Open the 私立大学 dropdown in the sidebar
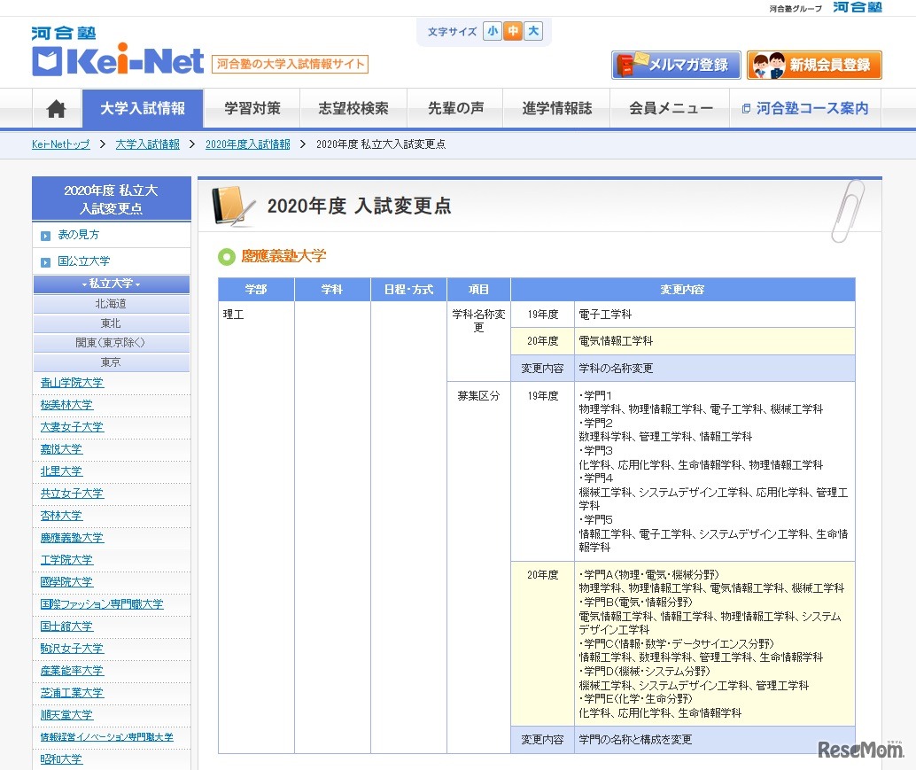 click(111, 284)
